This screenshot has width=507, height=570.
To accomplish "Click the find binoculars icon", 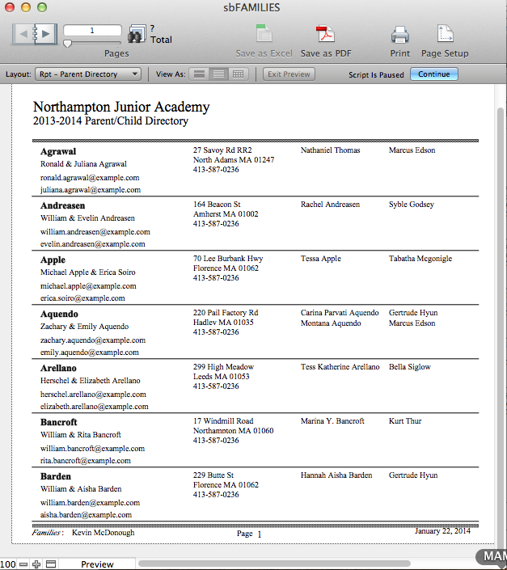I will tap(137, 35).
